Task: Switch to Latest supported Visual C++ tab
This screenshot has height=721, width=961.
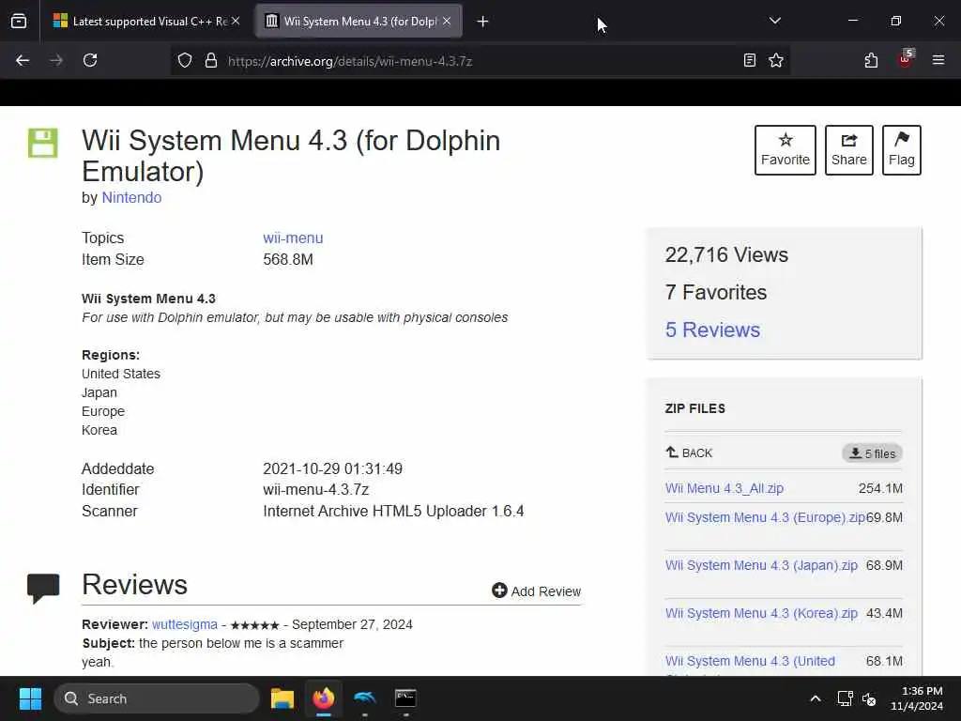Action: [x=145, y=22]
